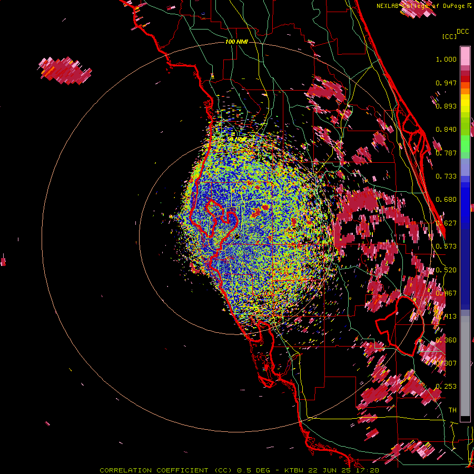Click the 50 NMI range ring label
The image size is (474, 474).
[x=236, y=140]
